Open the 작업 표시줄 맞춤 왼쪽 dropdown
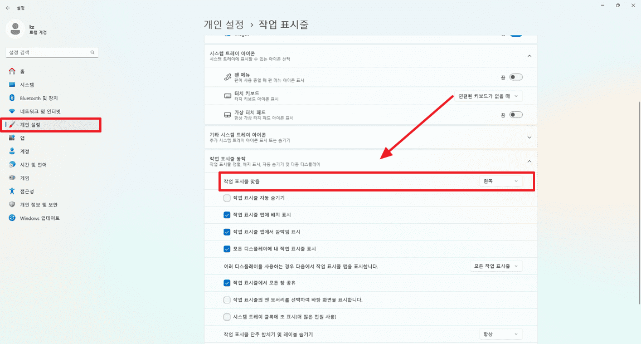 click(501, 181)
